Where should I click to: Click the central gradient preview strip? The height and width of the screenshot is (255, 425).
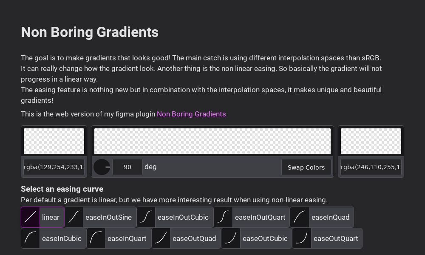click(212, 141)
